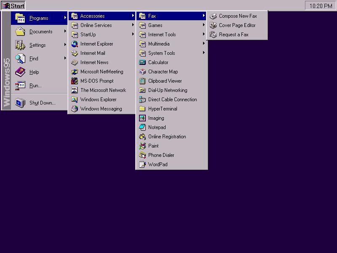Click the Internet Explorer icon
337x253 pixels.
[x=75, y=44]
